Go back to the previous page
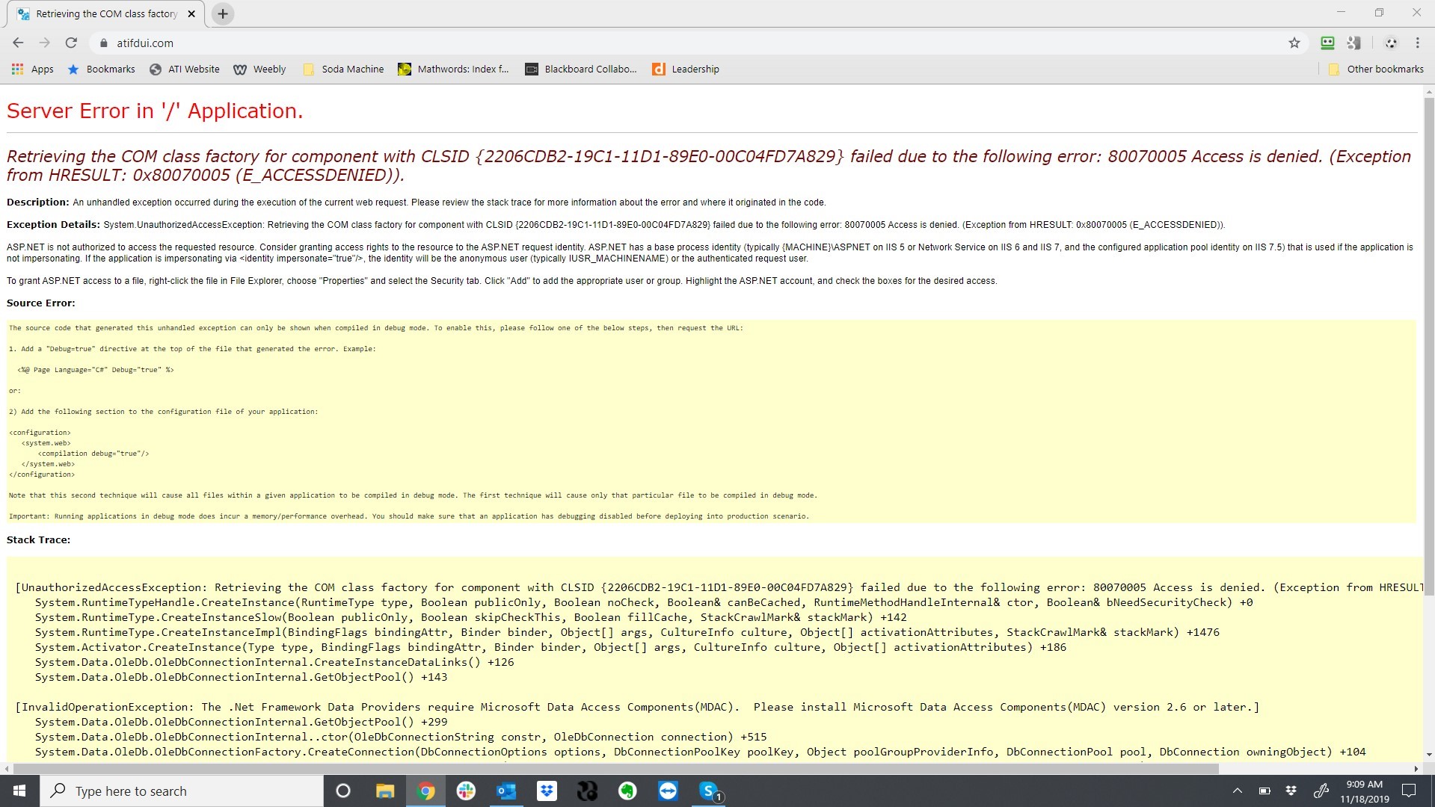 coord(18,43)
